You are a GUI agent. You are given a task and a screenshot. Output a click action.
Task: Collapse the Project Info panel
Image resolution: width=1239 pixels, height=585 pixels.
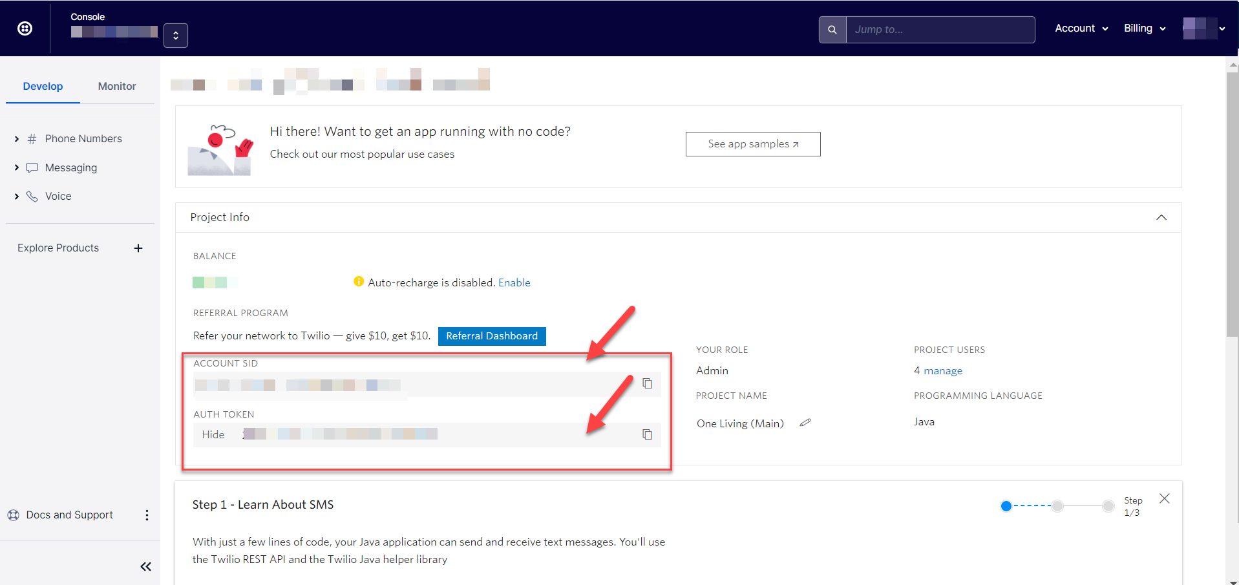(x=1161, y=217)
